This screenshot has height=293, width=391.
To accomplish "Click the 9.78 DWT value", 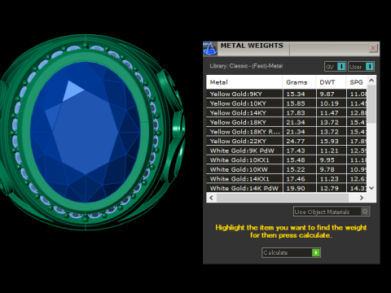I will (327, 170).
